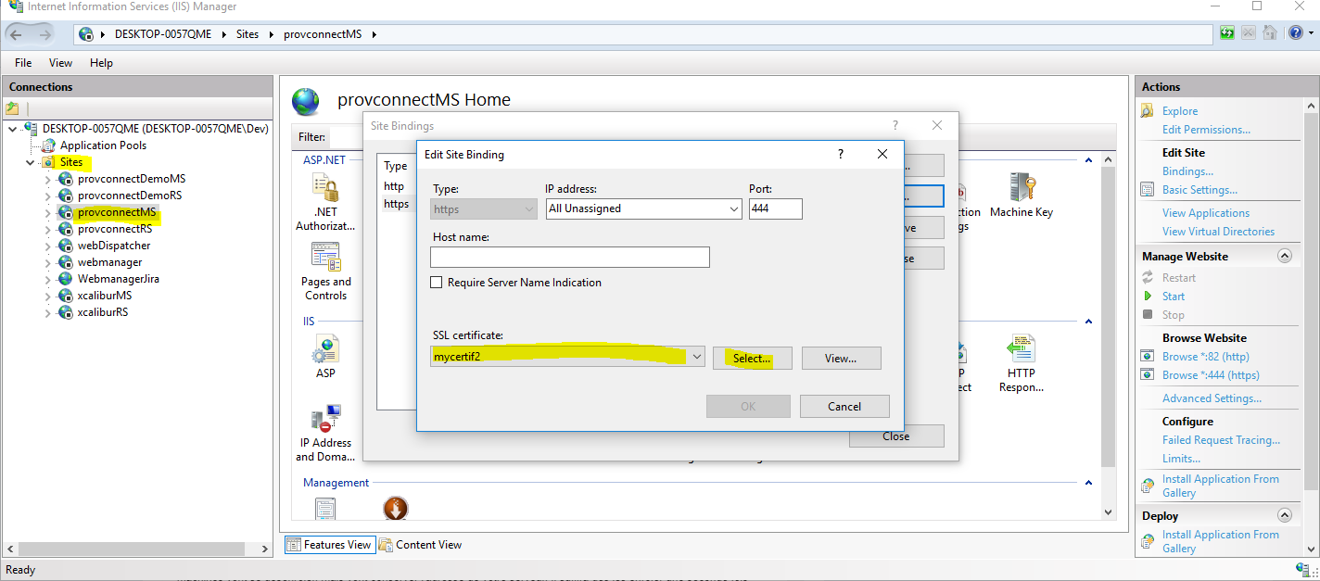Click the home toolbar icon
The width and height of the screenshot is (1320, 581).
pyautogui.click(x=1269, y=32)
